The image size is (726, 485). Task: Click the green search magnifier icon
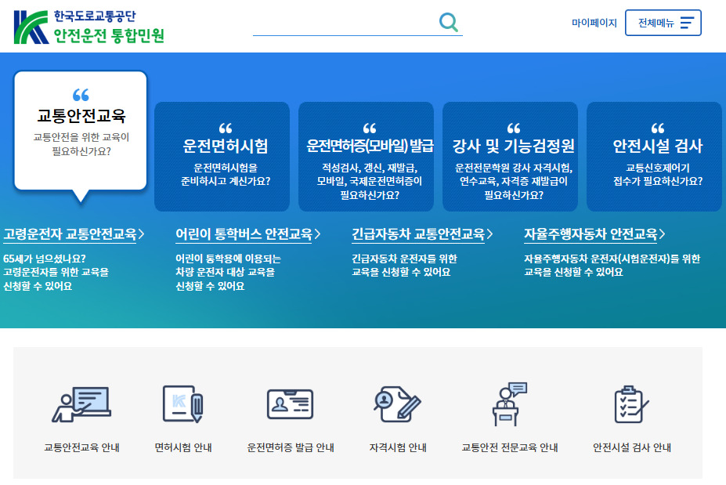tap(448, 23)
